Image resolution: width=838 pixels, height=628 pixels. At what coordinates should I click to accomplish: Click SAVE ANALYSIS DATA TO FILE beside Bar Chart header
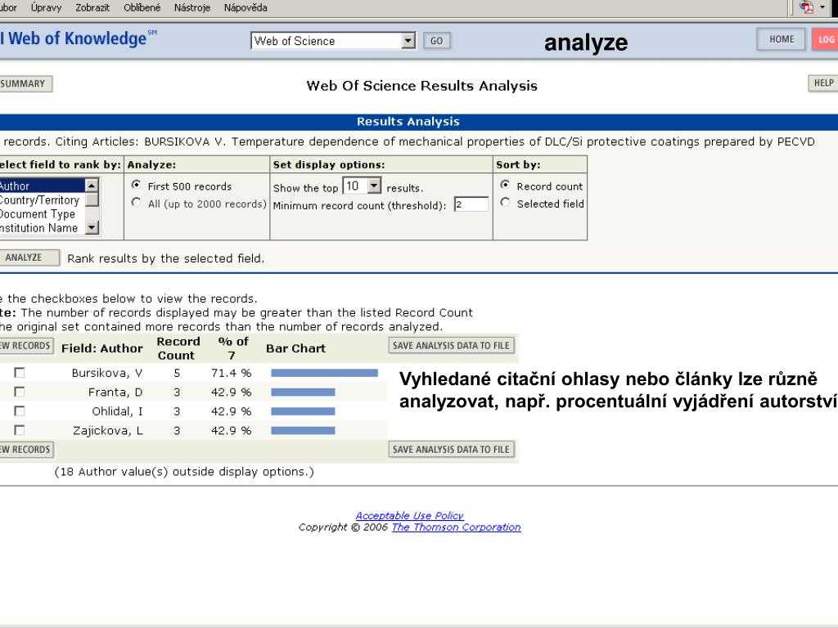pyautogui.click(x=451, y=346)
